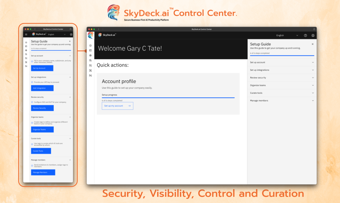Image resolution: width=340 pixels, height=203 pixels.
Task: Click the card icon below home, small window
Action: pos(26,46)
